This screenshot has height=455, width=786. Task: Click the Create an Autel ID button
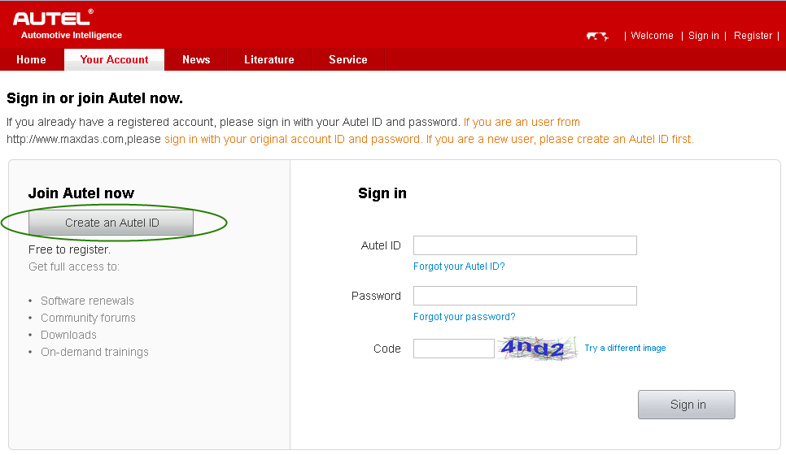coord(111,223)
